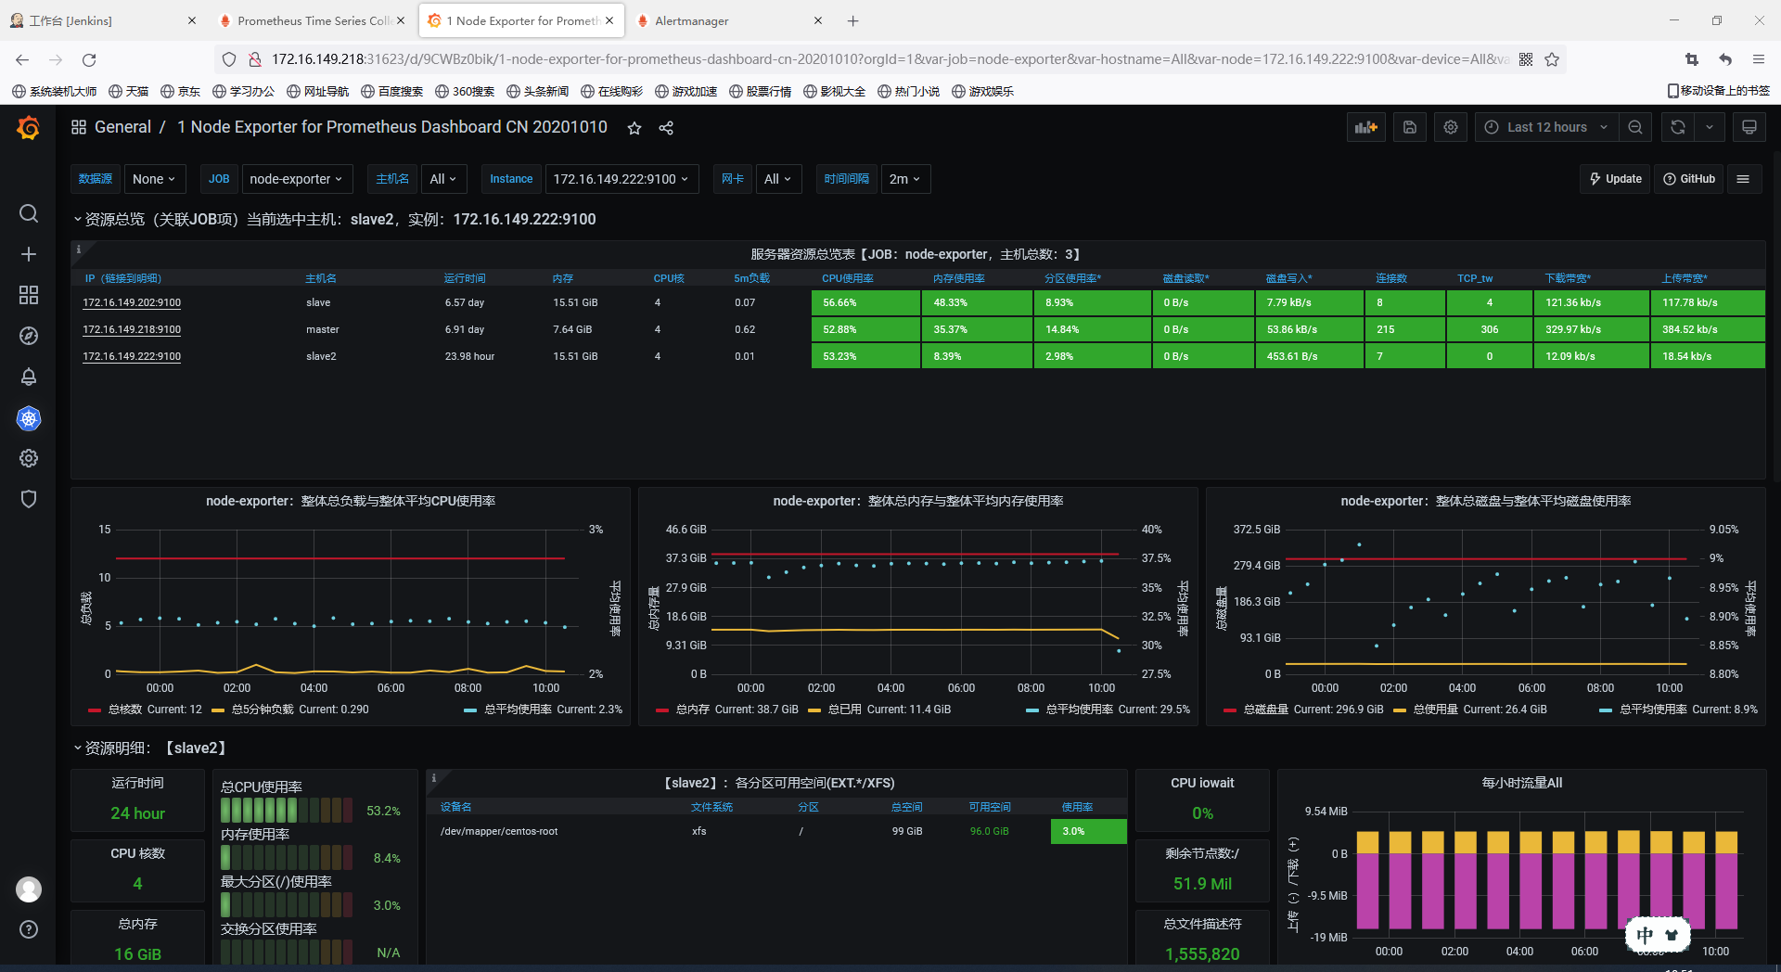Click the Kubernetes wheel icon in sidebar
1781x972 pixels.
pyautogui.click(x=29, y=418)
